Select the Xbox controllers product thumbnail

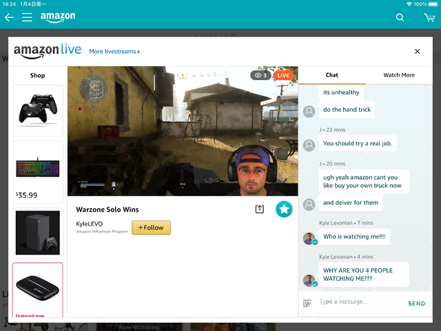click(x=37, y=110)
